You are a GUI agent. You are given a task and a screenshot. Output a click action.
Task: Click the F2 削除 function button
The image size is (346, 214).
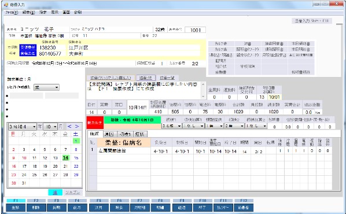click(36, 208)
